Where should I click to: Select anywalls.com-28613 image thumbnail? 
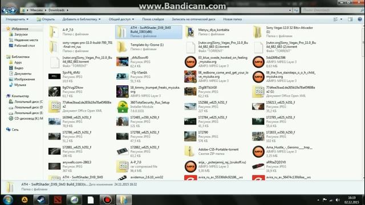(55, 166)
